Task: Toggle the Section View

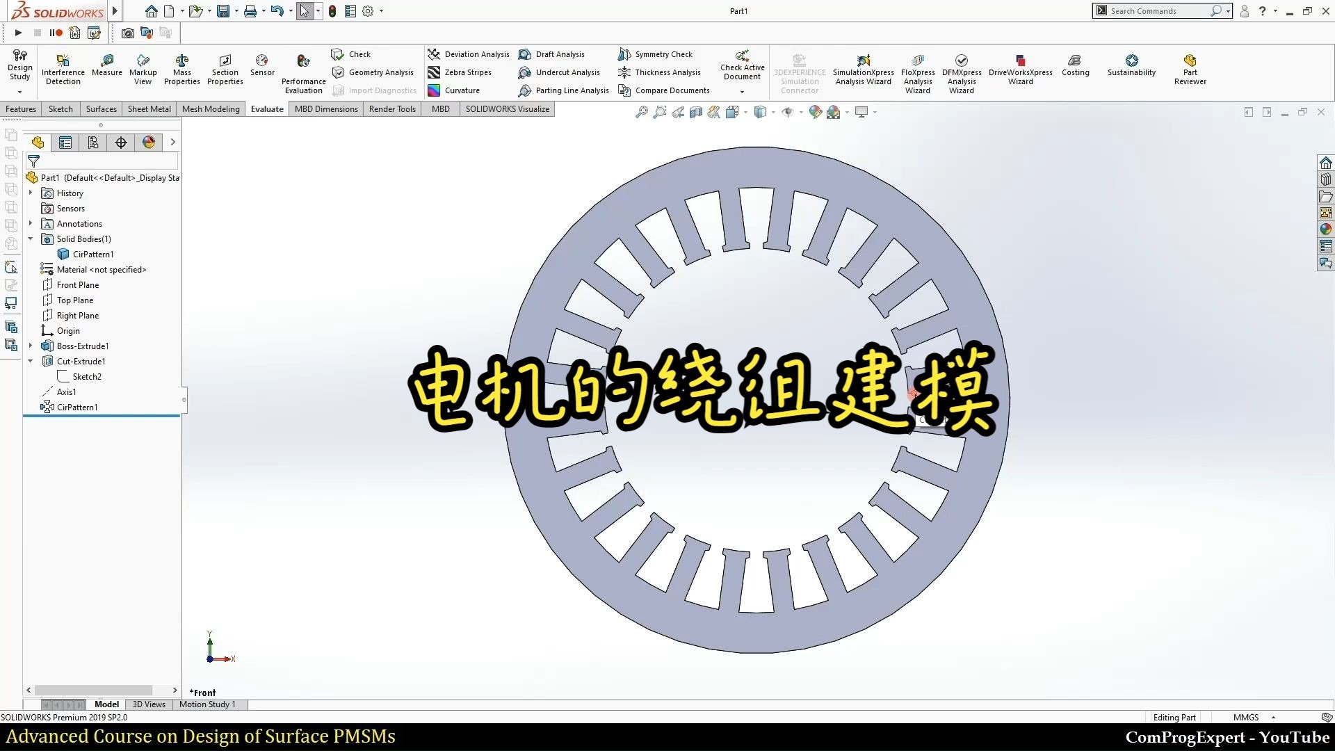Action: tap(696, 112)
